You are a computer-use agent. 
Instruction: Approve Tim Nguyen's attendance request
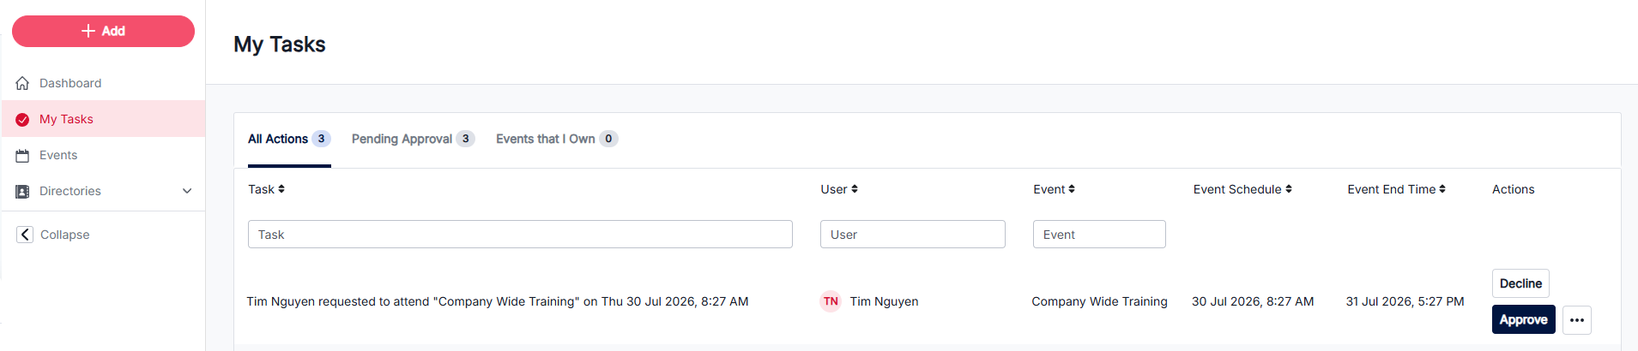1523,319
